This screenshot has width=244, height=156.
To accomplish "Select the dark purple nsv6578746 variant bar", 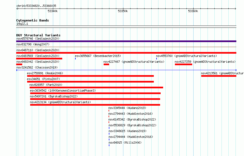I will point(126,41).
